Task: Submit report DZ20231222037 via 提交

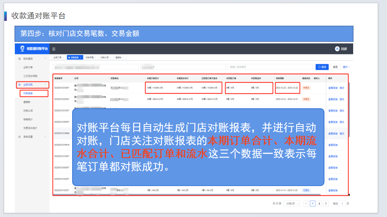Action: [x=342, y=99]
